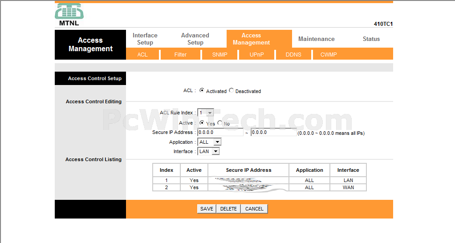This screenshot has width=455, height=243.
Task: Click the Secure IP Address column header
Action: coord(248,170)
